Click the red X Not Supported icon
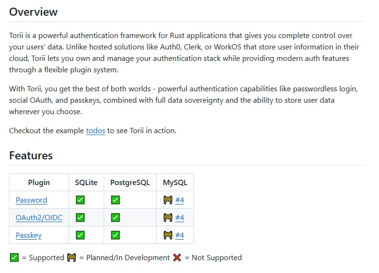 point(177,258)
